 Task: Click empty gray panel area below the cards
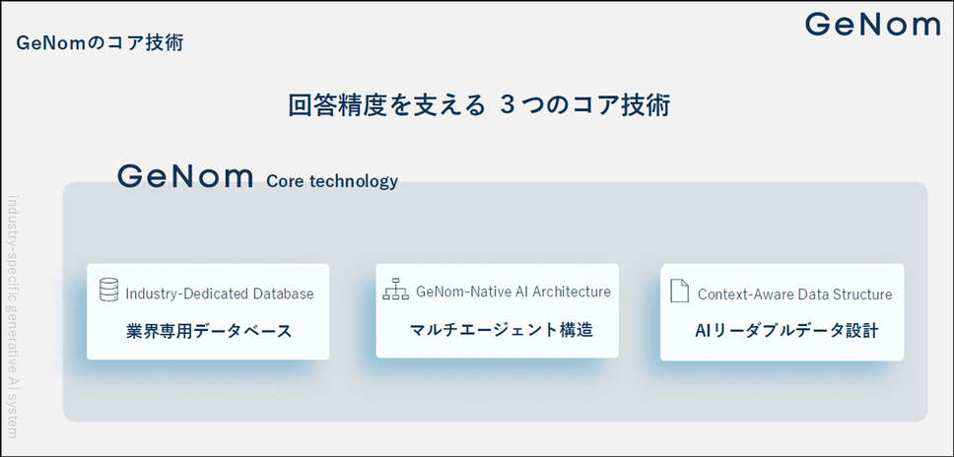coord(493,394)
